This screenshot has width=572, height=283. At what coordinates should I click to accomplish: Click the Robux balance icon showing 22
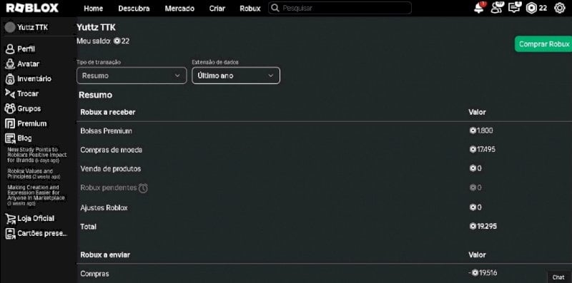point(531,8)
